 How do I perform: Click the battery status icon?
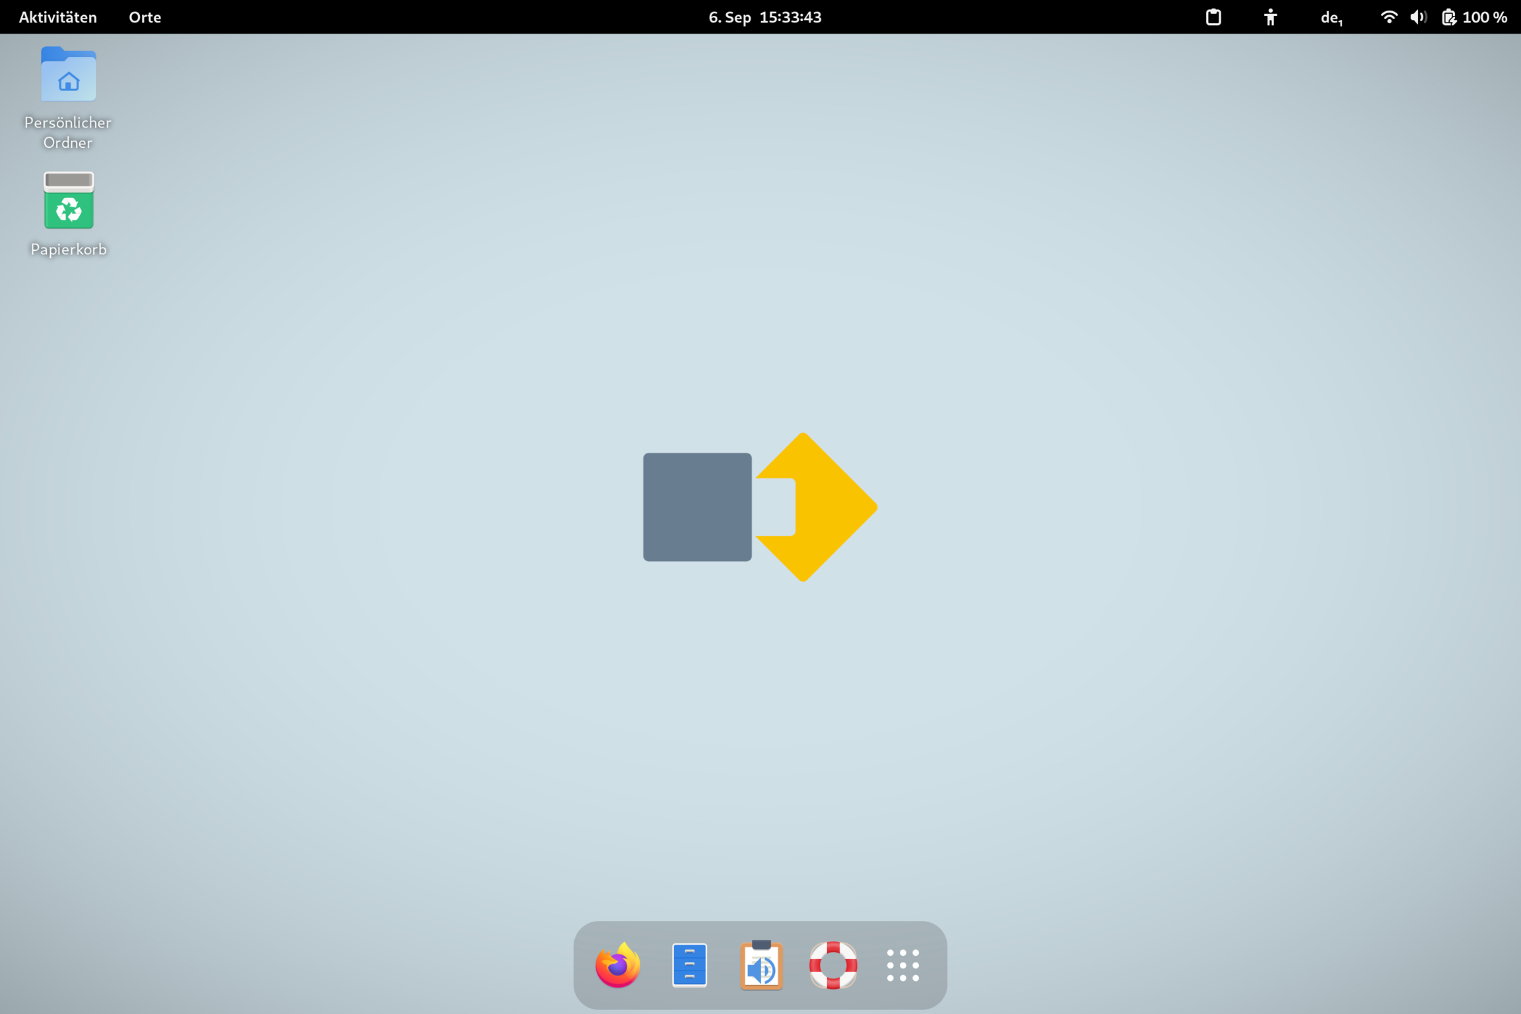[x=1448, y=17]
